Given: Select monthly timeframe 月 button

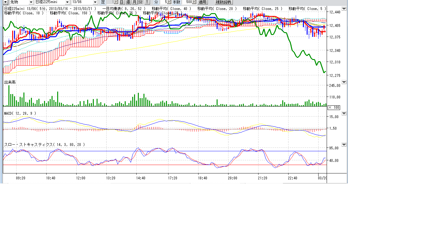Looking at the screenshot, I should pyautogui.click(x=134, y=2).
